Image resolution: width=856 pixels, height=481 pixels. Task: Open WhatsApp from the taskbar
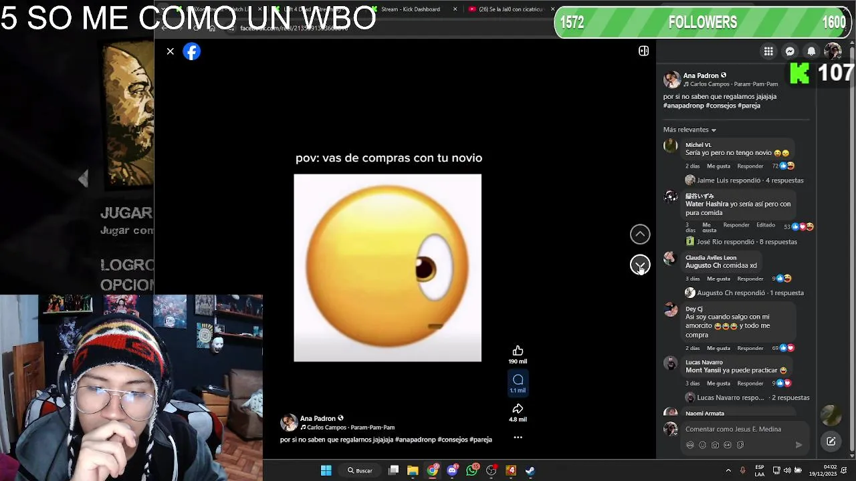pos(472,470)
